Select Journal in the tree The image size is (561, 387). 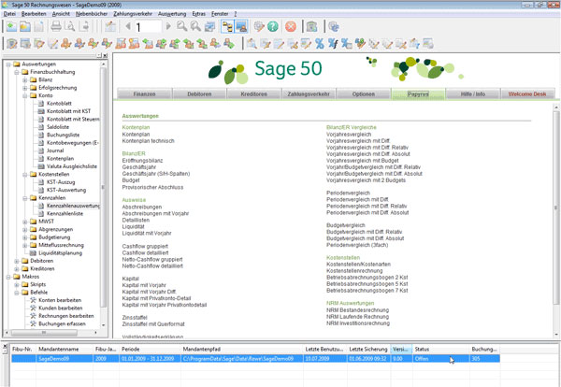tap(55, 150)
